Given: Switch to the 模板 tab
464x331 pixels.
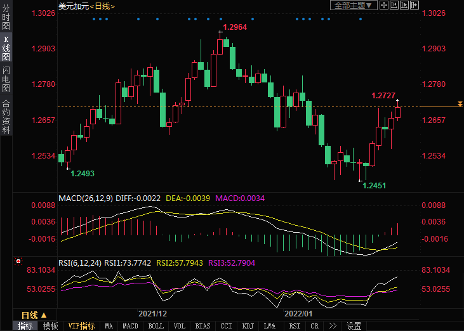Looking at the screenshot, I should pyautogui.click(x=50, y=326).
